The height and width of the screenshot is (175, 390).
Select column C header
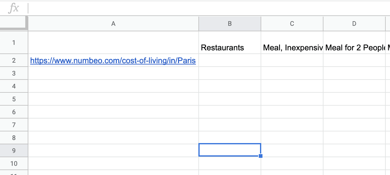[x=292, y=24]
